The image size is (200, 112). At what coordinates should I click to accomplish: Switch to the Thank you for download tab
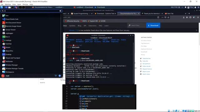point(152,14)
